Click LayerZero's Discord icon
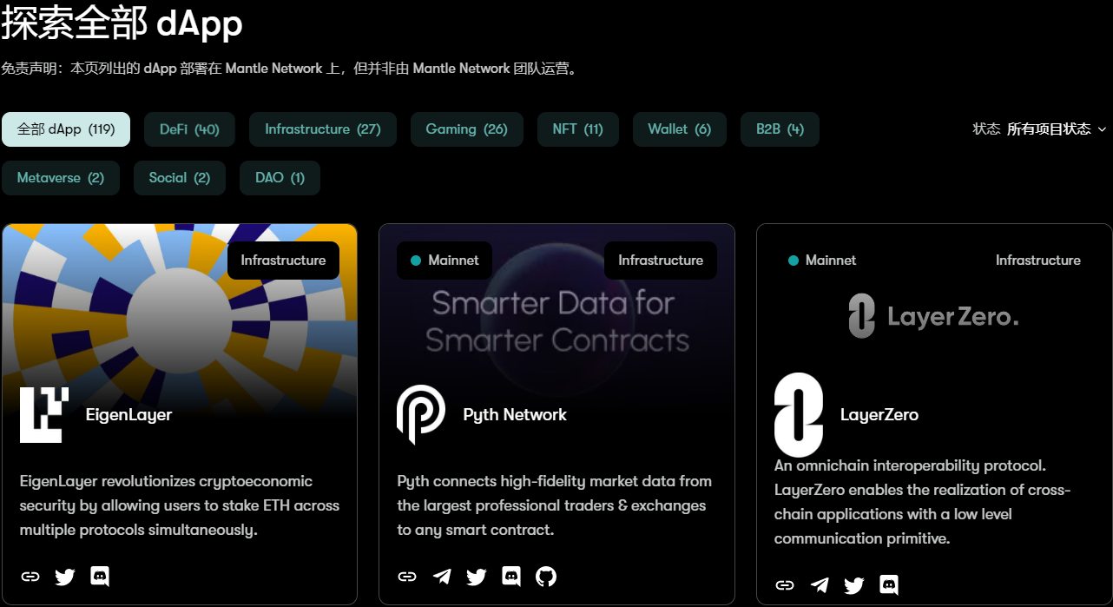The image size is (1113, 607). (x=889, y=584)
